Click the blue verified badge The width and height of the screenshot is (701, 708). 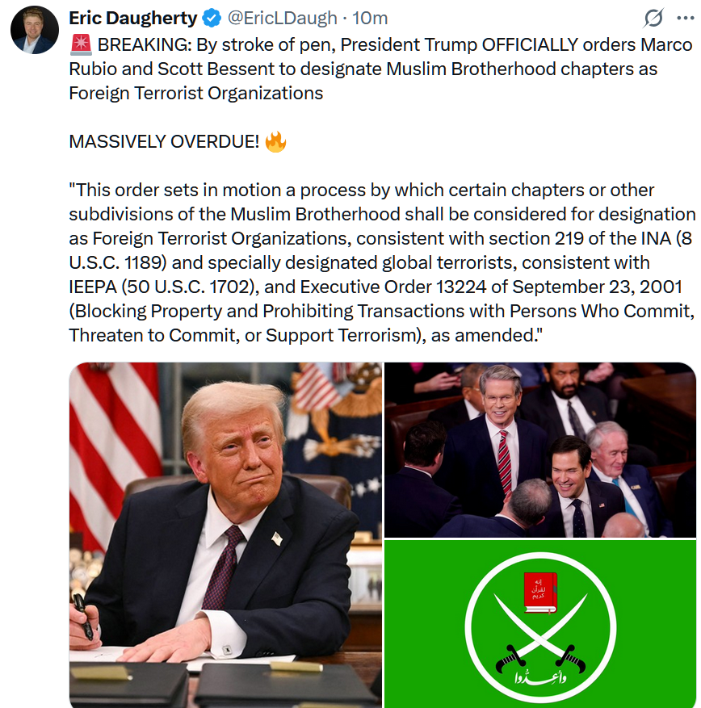point(212,19)
